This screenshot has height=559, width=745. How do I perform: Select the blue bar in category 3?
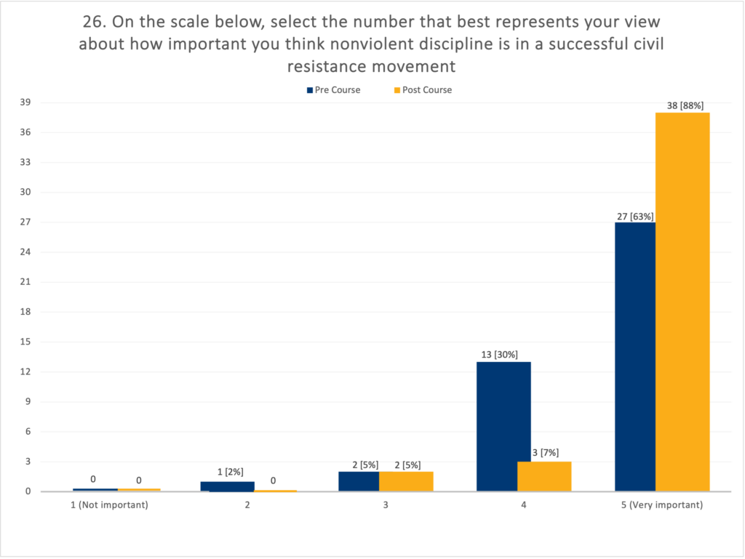[x=359, y=481]
